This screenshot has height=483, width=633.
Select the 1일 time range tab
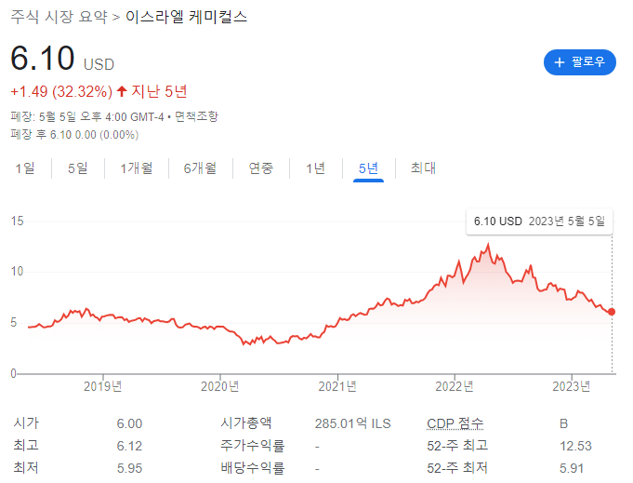[x=25, y=168]
